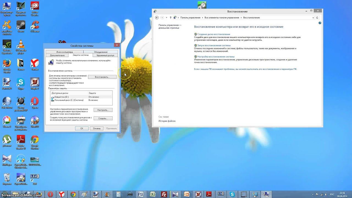Follow the PC problems recovery link
352x198 pixels.
click(246, 69)
